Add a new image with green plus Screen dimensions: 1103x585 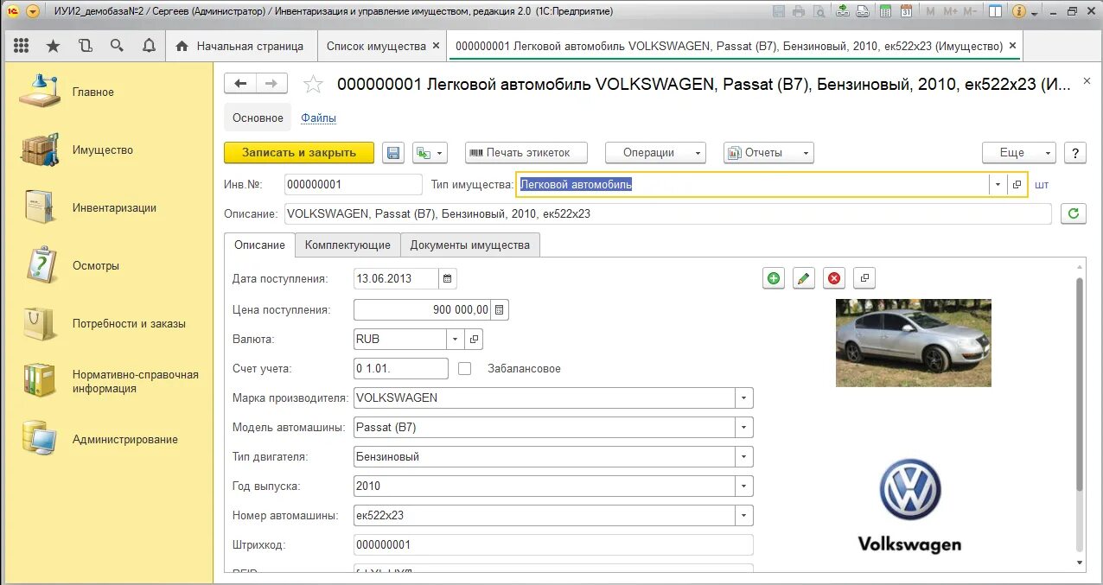pos(774,278)
